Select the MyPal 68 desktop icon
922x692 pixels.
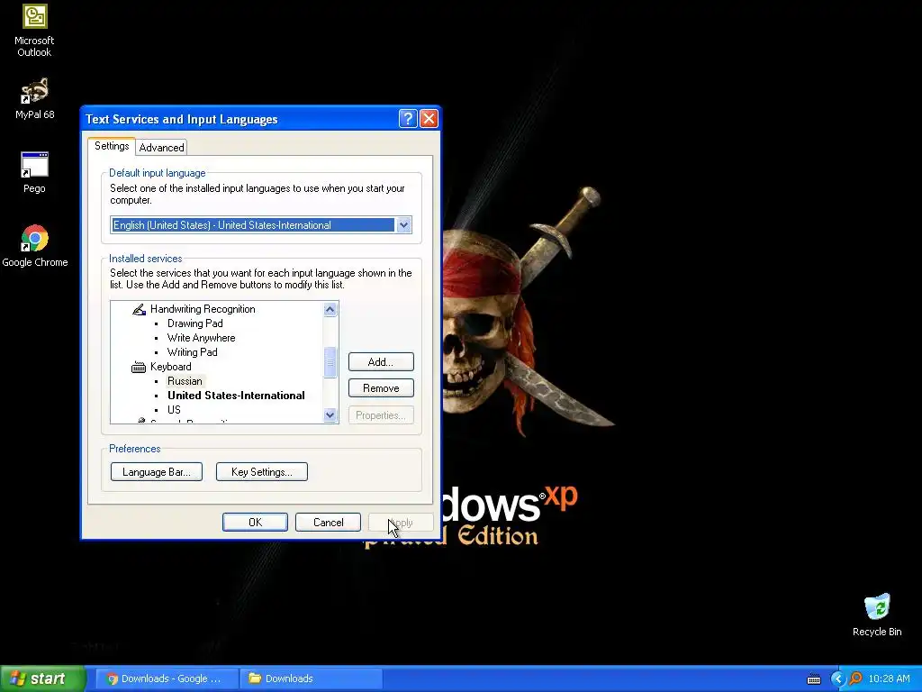[x=34, y=99]
